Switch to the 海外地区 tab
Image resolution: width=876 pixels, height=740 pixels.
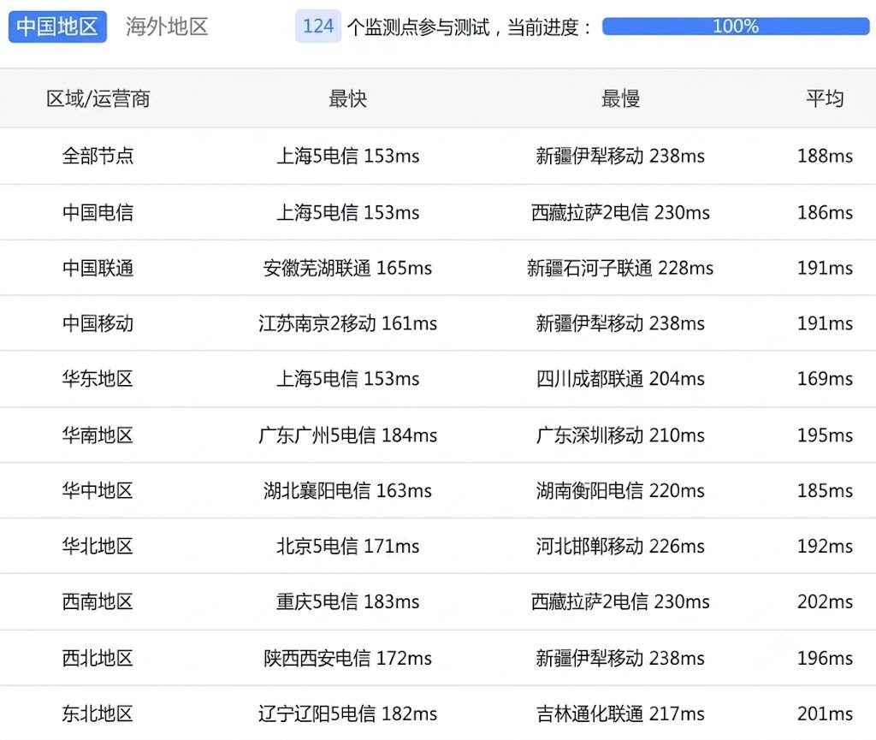click(x=167, y=27)
